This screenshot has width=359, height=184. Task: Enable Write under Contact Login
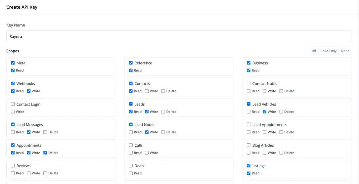tap(13, 112)
